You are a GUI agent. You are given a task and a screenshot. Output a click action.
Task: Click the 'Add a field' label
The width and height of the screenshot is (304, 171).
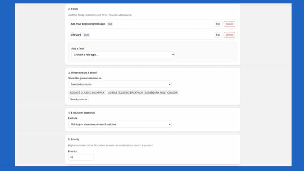pyautogui.click(x=77, y=48)
